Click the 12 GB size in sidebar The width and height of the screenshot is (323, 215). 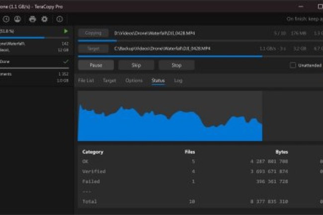click(x=63, y=50)
